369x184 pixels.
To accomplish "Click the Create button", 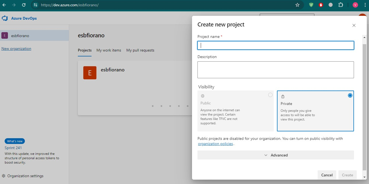I will click(x=347, y=175).
